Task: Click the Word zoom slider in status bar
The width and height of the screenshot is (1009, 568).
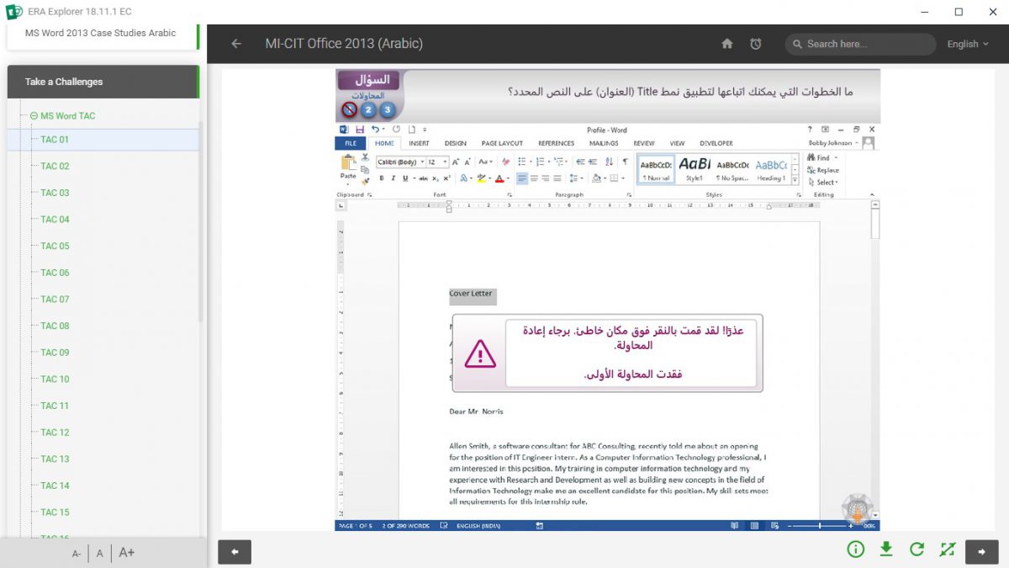Action: click(820, 526)
